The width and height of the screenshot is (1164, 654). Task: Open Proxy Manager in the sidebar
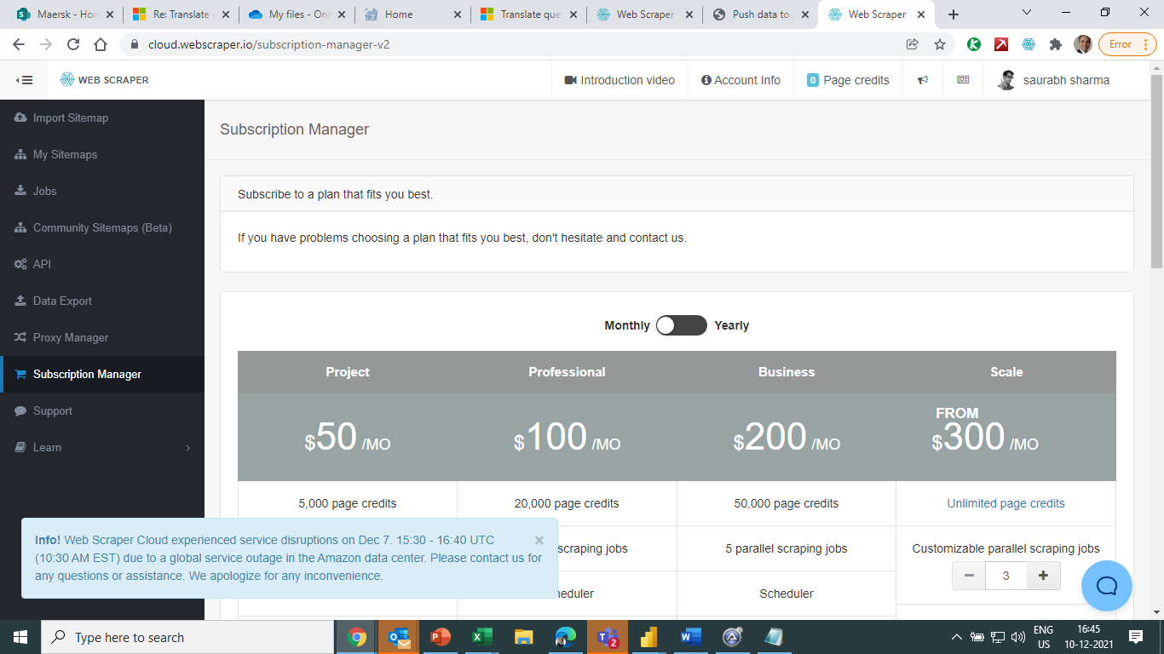[71, 337]
